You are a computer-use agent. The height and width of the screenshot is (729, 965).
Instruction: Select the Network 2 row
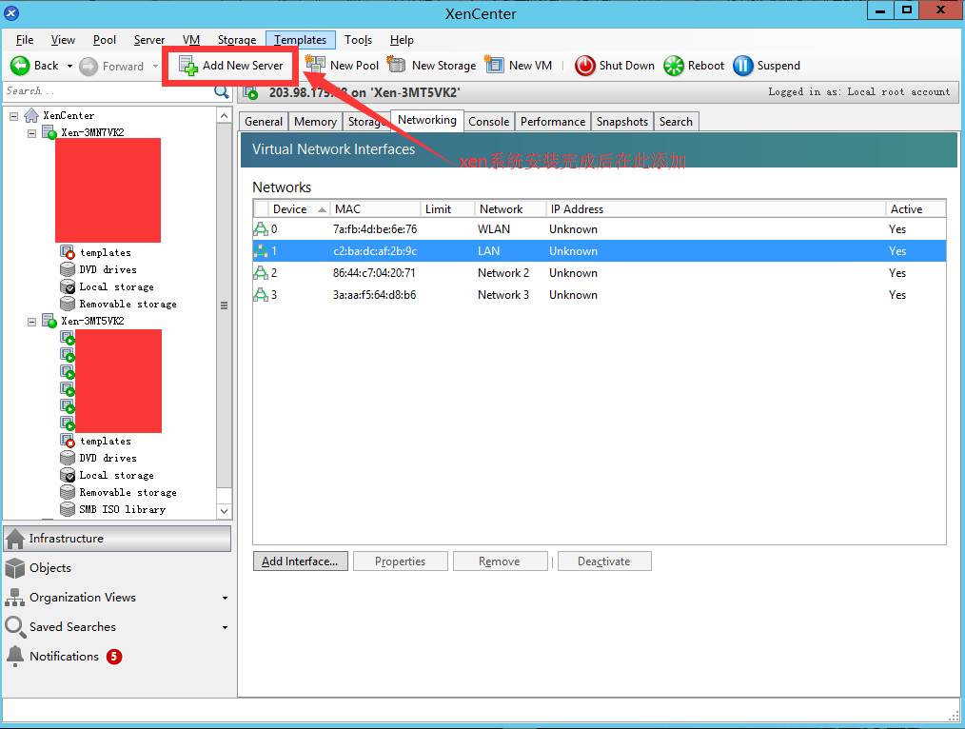click(x=600, y=272)
